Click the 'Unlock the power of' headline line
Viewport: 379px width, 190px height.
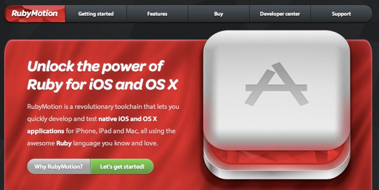tap(96, 66)
